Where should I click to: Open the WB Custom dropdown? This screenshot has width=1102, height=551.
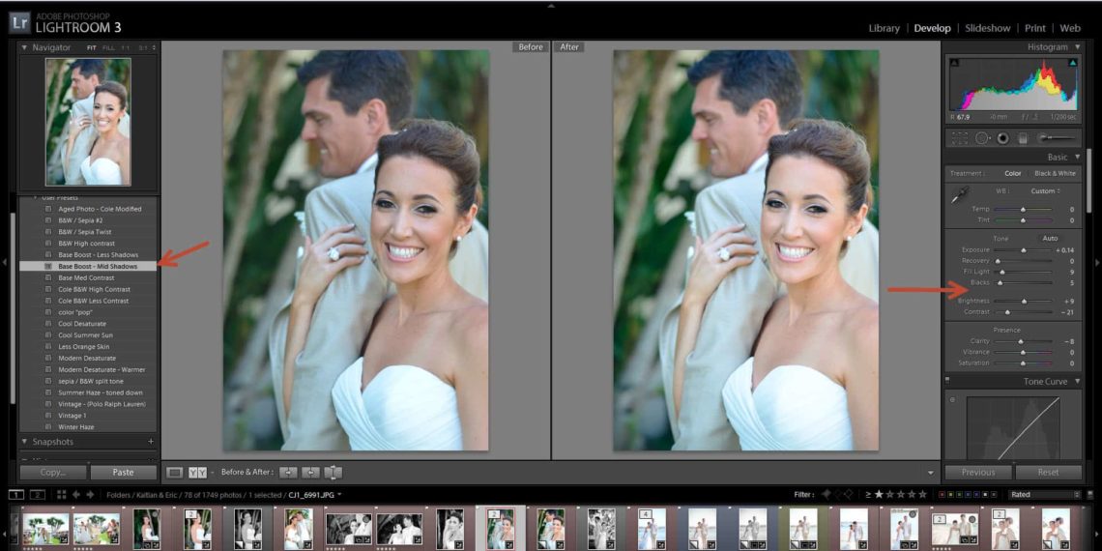click(1045, 191)
